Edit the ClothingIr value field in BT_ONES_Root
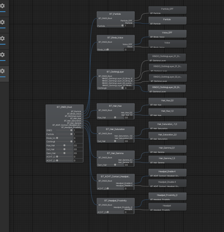The image size is (224, 232). pyautogui.click(x=78, y=142)
